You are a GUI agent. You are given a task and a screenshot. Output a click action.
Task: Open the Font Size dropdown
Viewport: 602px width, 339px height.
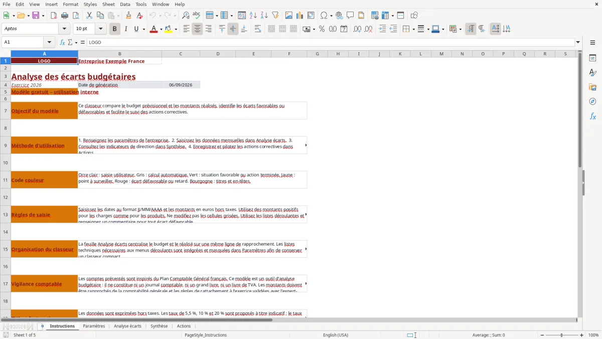click(101, 29)
